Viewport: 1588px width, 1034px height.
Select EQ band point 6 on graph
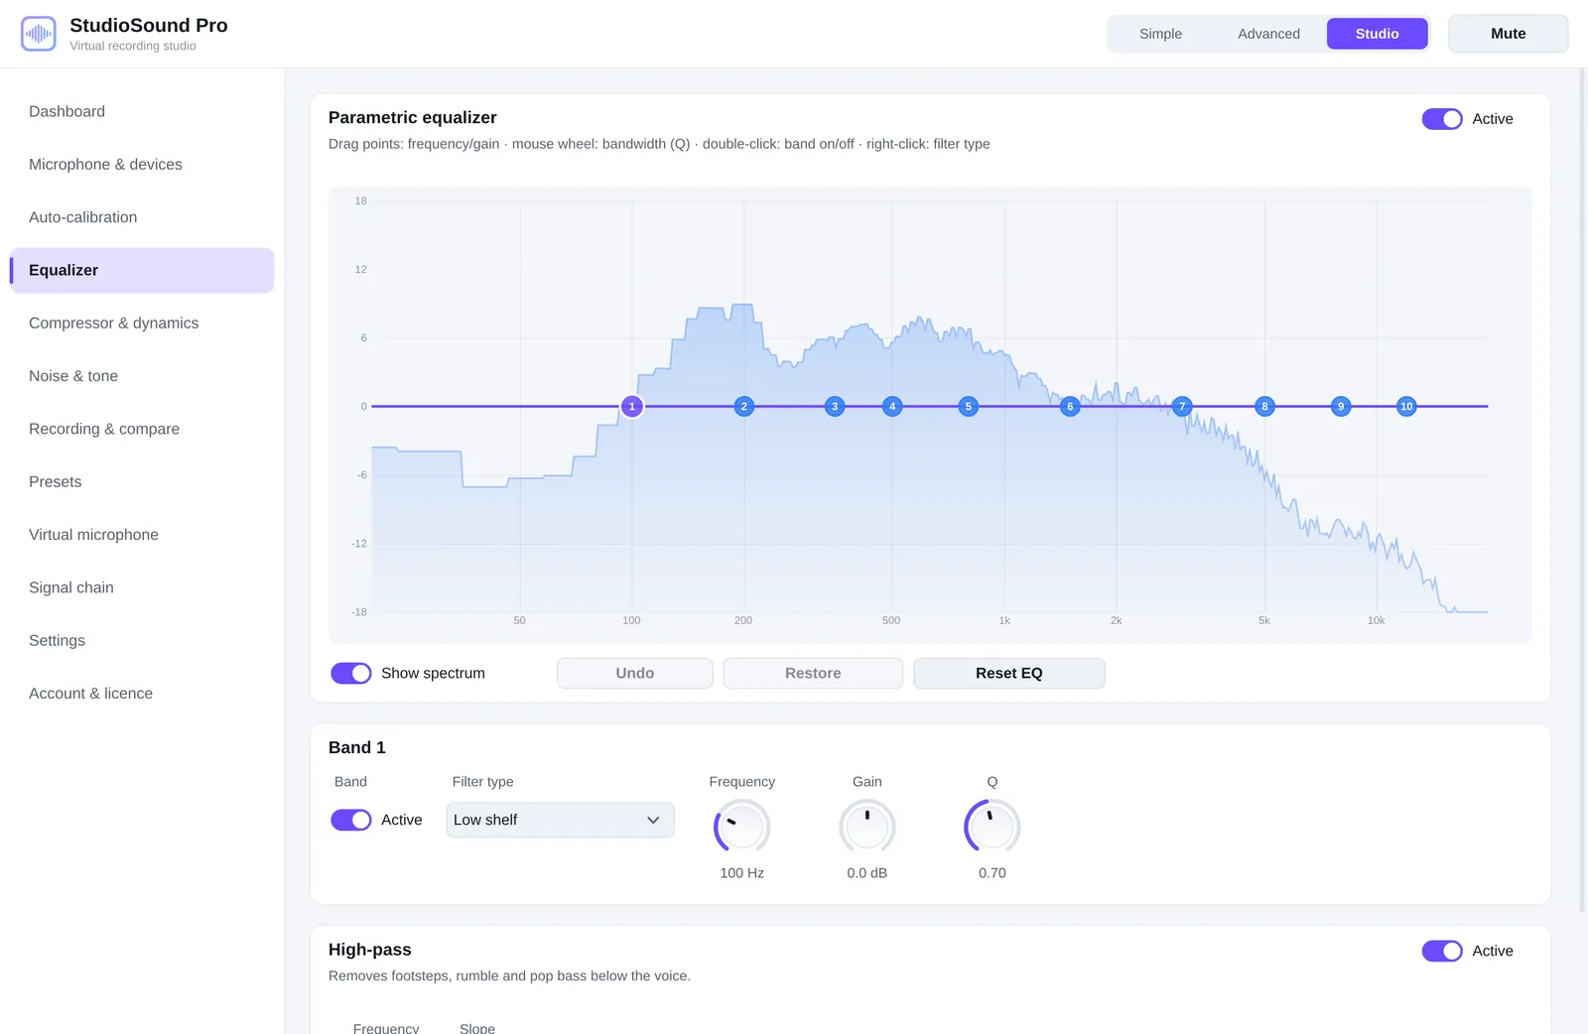(1070, 407)
